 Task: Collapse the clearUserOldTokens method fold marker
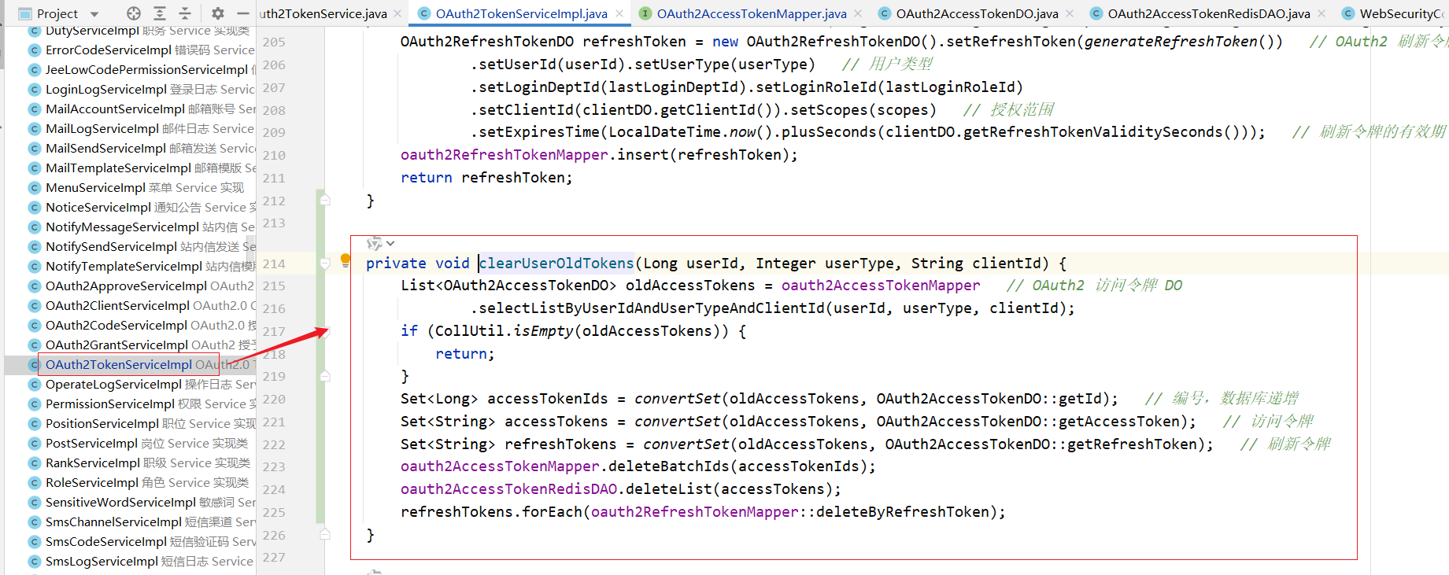(325, 264)
